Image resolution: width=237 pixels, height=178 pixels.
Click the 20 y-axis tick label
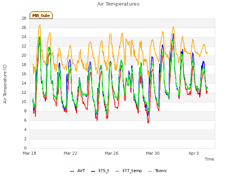tap(24, 55)
